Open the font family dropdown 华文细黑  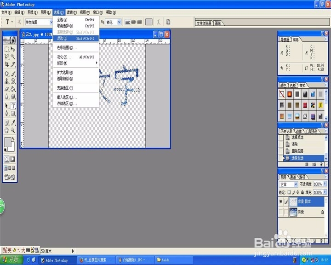click(x=51, y=22)
